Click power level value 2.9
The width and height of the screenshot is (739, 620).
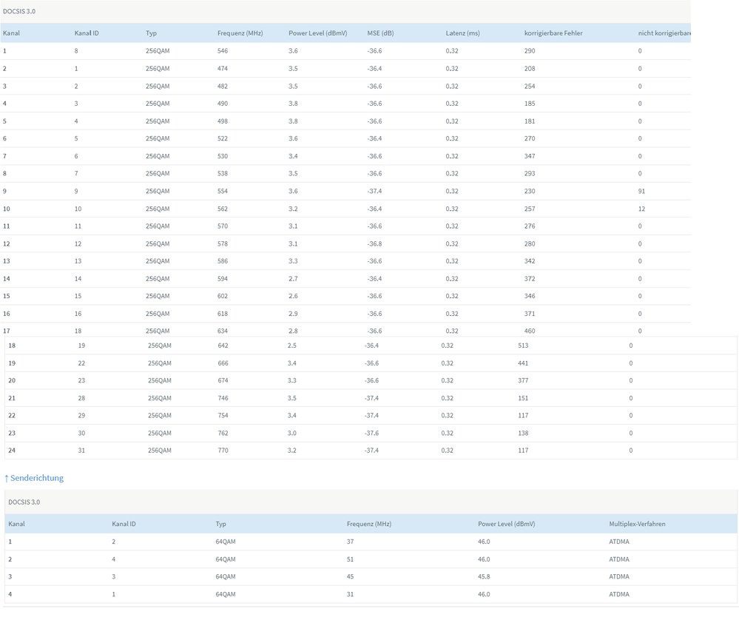click(293, 314)
